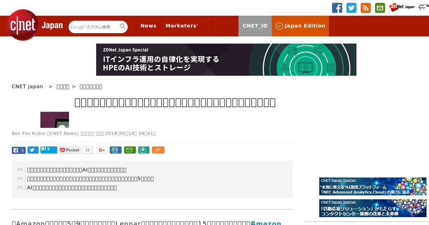Email the article via green envelope icon
429x225 pixels.
130,150
